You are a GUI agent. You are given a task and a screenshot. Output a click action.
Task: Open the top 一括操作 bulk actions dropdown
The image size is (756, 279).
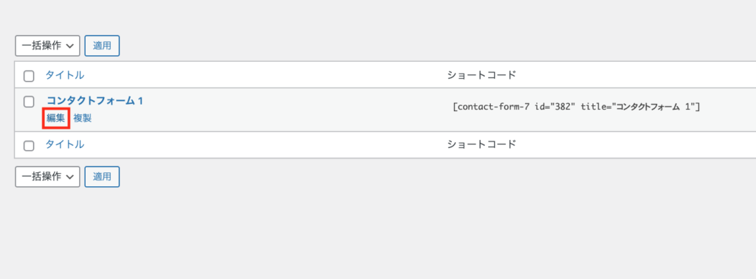(x=48, y=46)
